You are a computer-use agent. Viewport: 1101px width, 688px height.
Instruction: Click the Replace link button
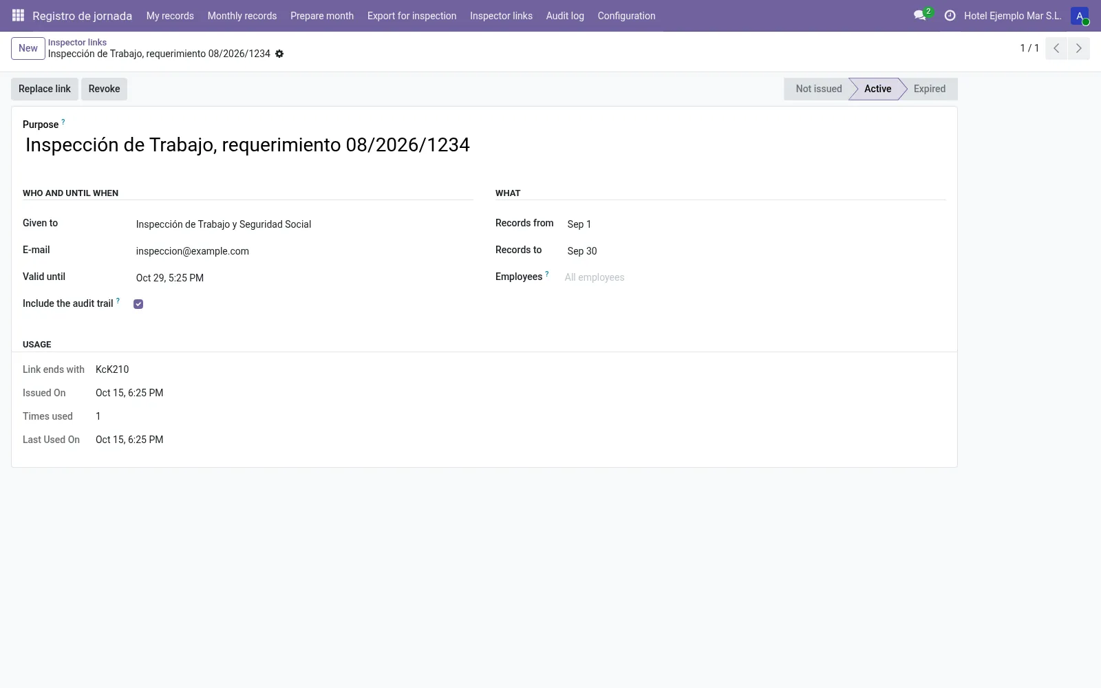(x=45, y=89)
